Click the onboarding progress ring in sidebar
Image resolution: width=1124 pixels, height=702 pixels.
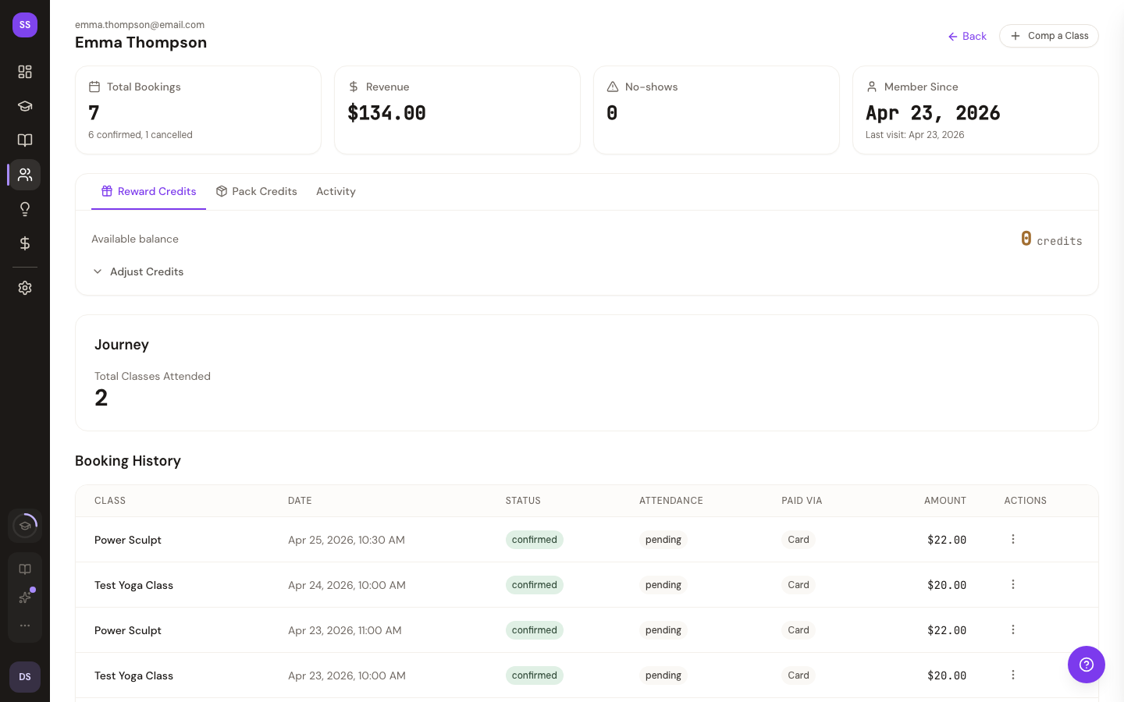pos(25,526)
